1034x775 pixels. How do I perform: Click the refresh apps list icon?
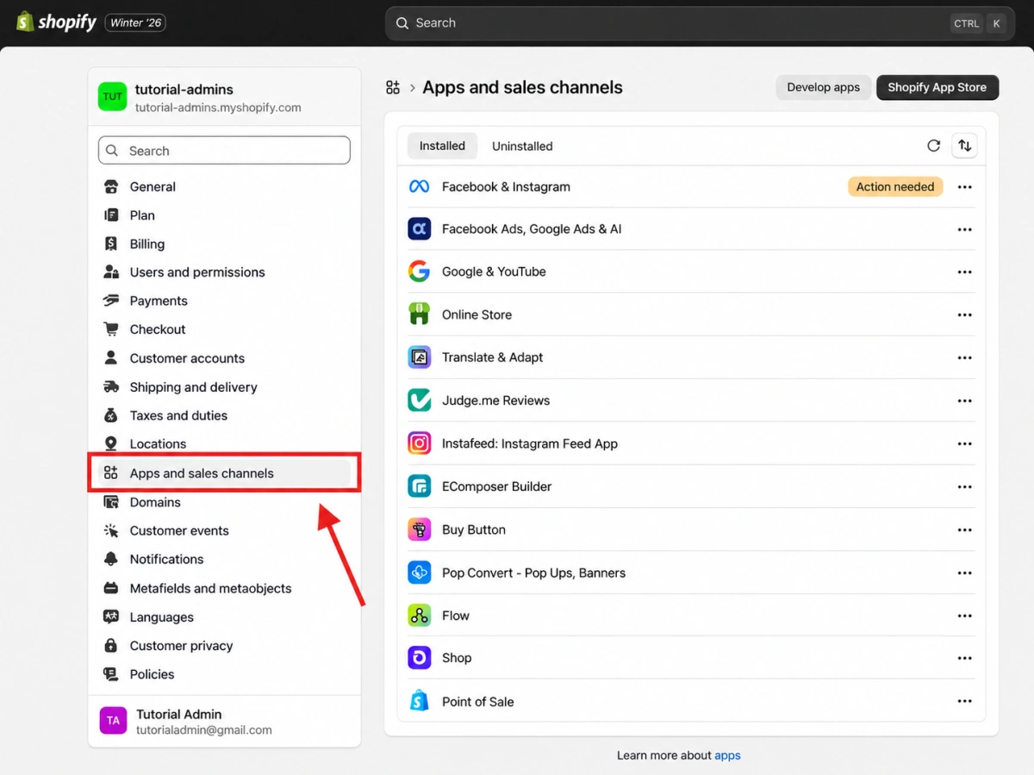(x=933, y=146)
